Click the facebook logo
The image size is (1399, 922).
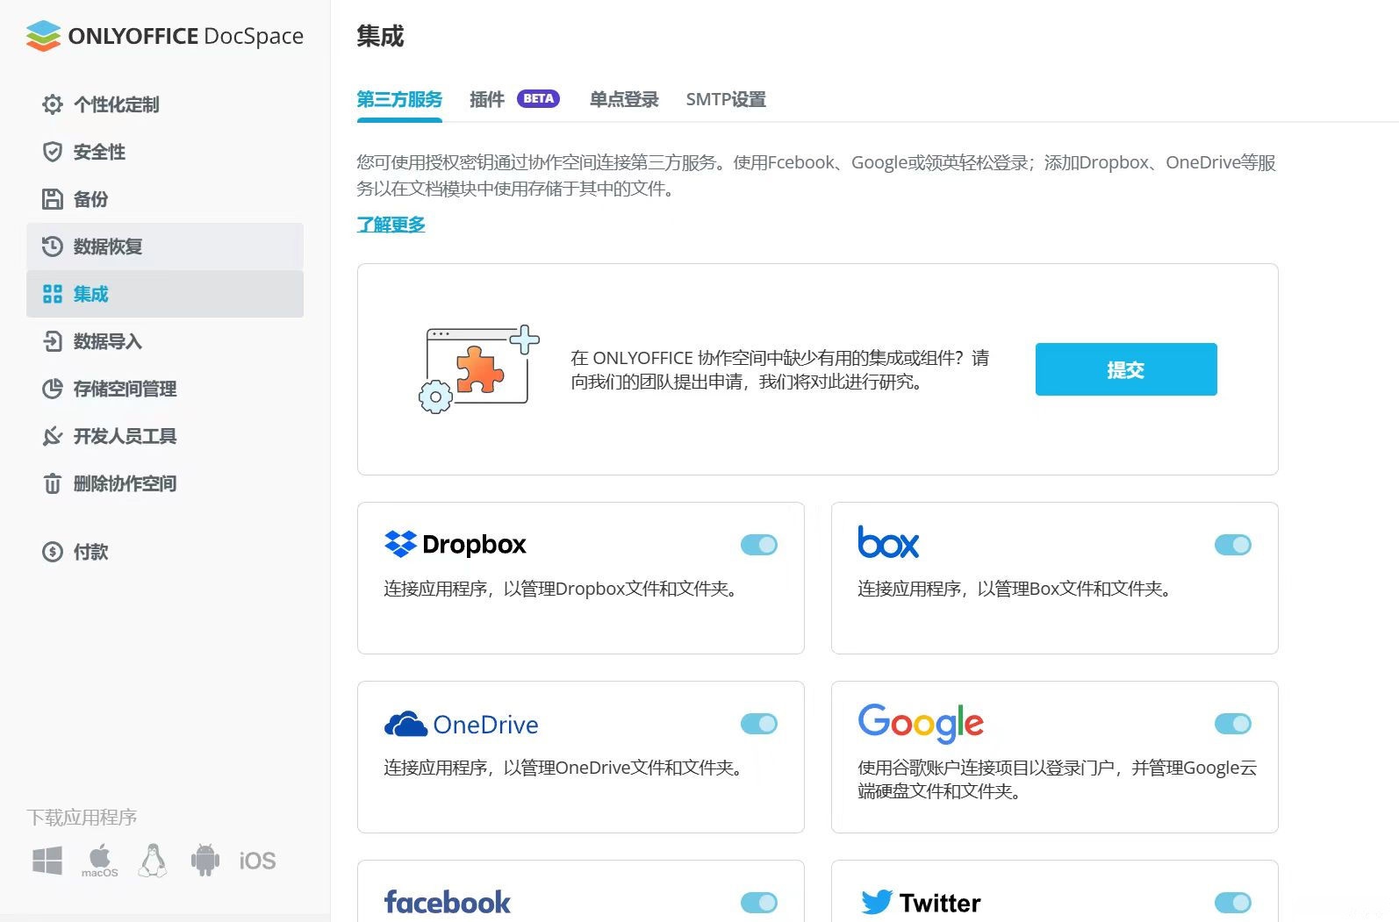(448, 902)
